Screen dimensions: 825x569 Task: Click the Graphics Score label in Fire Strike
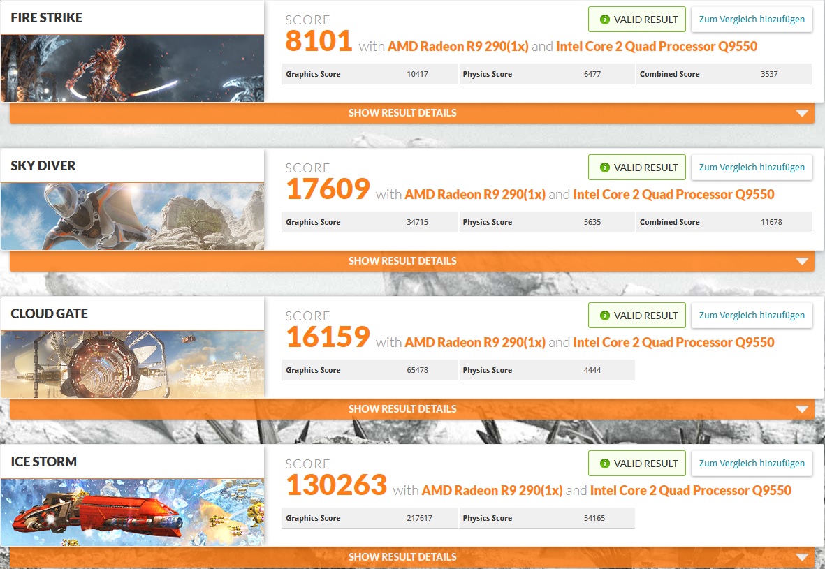(313, 74)
